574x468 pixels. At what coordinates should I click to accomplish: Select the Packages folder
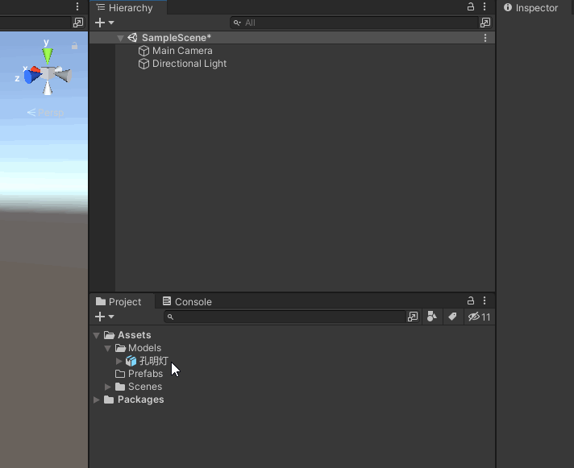140,400
